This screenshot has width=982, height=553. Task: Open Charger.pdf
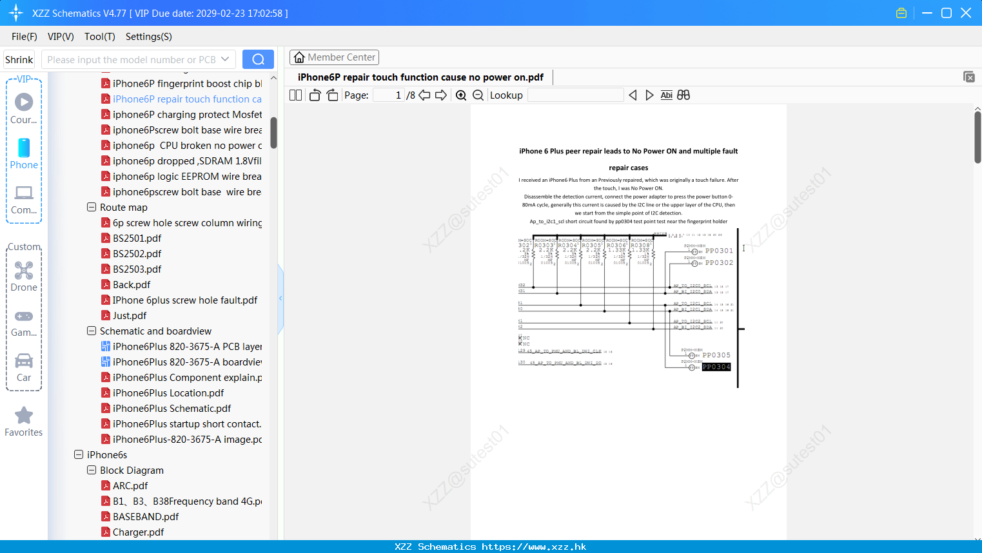[132, 532]
